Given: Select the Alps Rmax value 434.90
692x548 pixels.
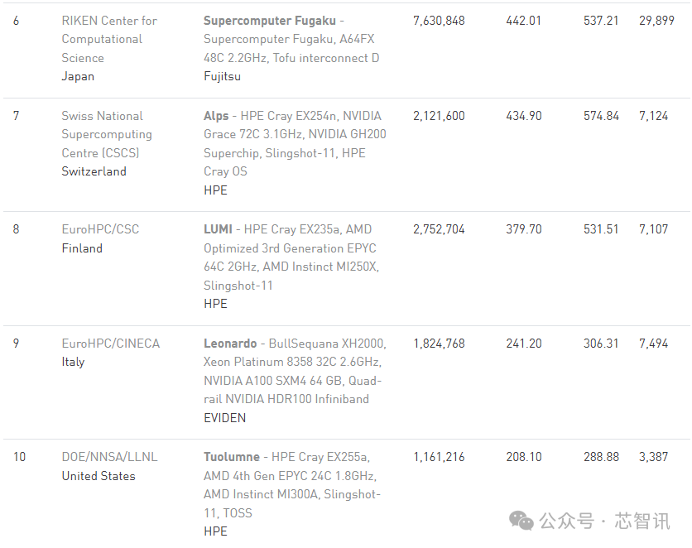Looking at the screenshot, I should 524,116.
